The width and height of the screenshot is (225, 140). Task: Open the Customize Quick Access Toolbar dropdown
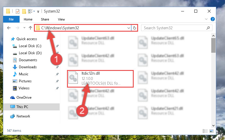tap(38, 11)
